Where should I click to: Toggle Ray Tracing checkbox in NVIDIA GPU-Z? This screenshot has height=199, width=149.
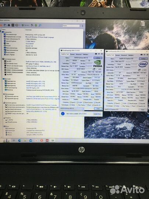point(77,105)
